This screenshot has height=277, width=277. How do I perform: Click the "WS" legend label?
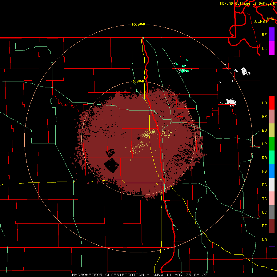pos(264,171)
